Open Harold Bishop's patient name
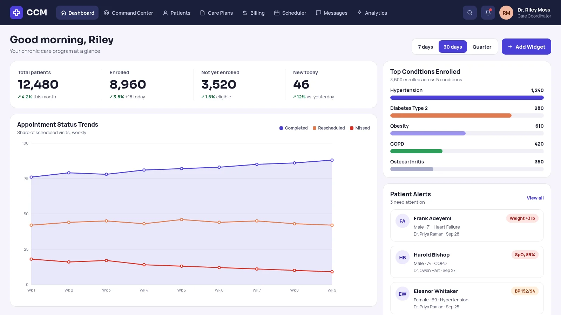 tap(432, 255)
